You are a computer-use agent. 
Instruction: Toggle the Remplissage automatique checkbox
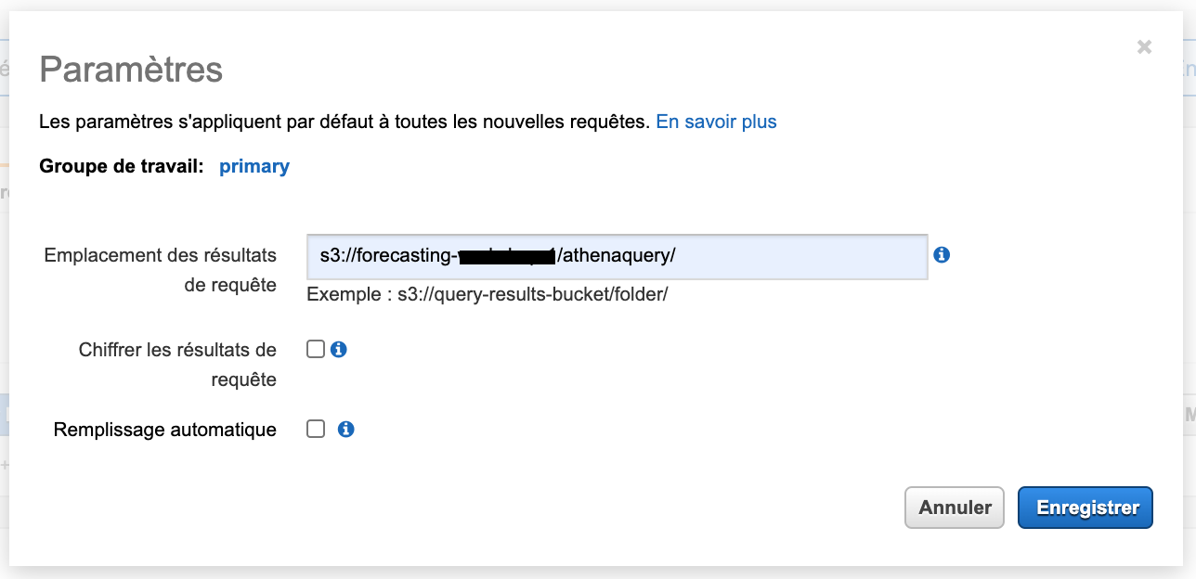[316, 430]
